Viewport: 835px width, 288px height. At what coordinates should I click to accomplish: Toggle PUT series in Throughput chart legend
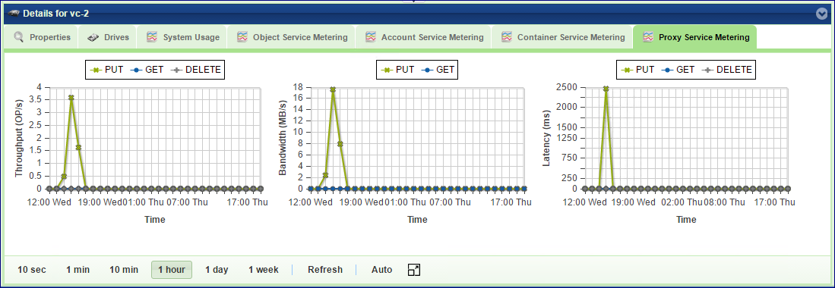point(109,69)
